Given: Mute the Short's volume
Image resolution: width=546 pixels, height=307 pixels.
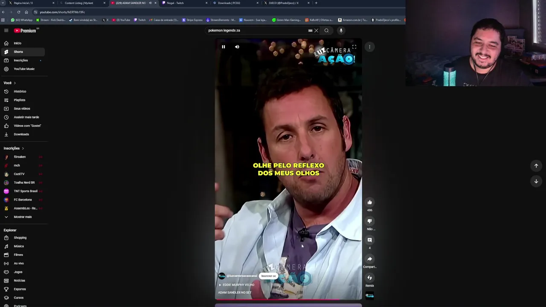Looking at the screenshot, I should pyautogui.click(x=237, y=46).
